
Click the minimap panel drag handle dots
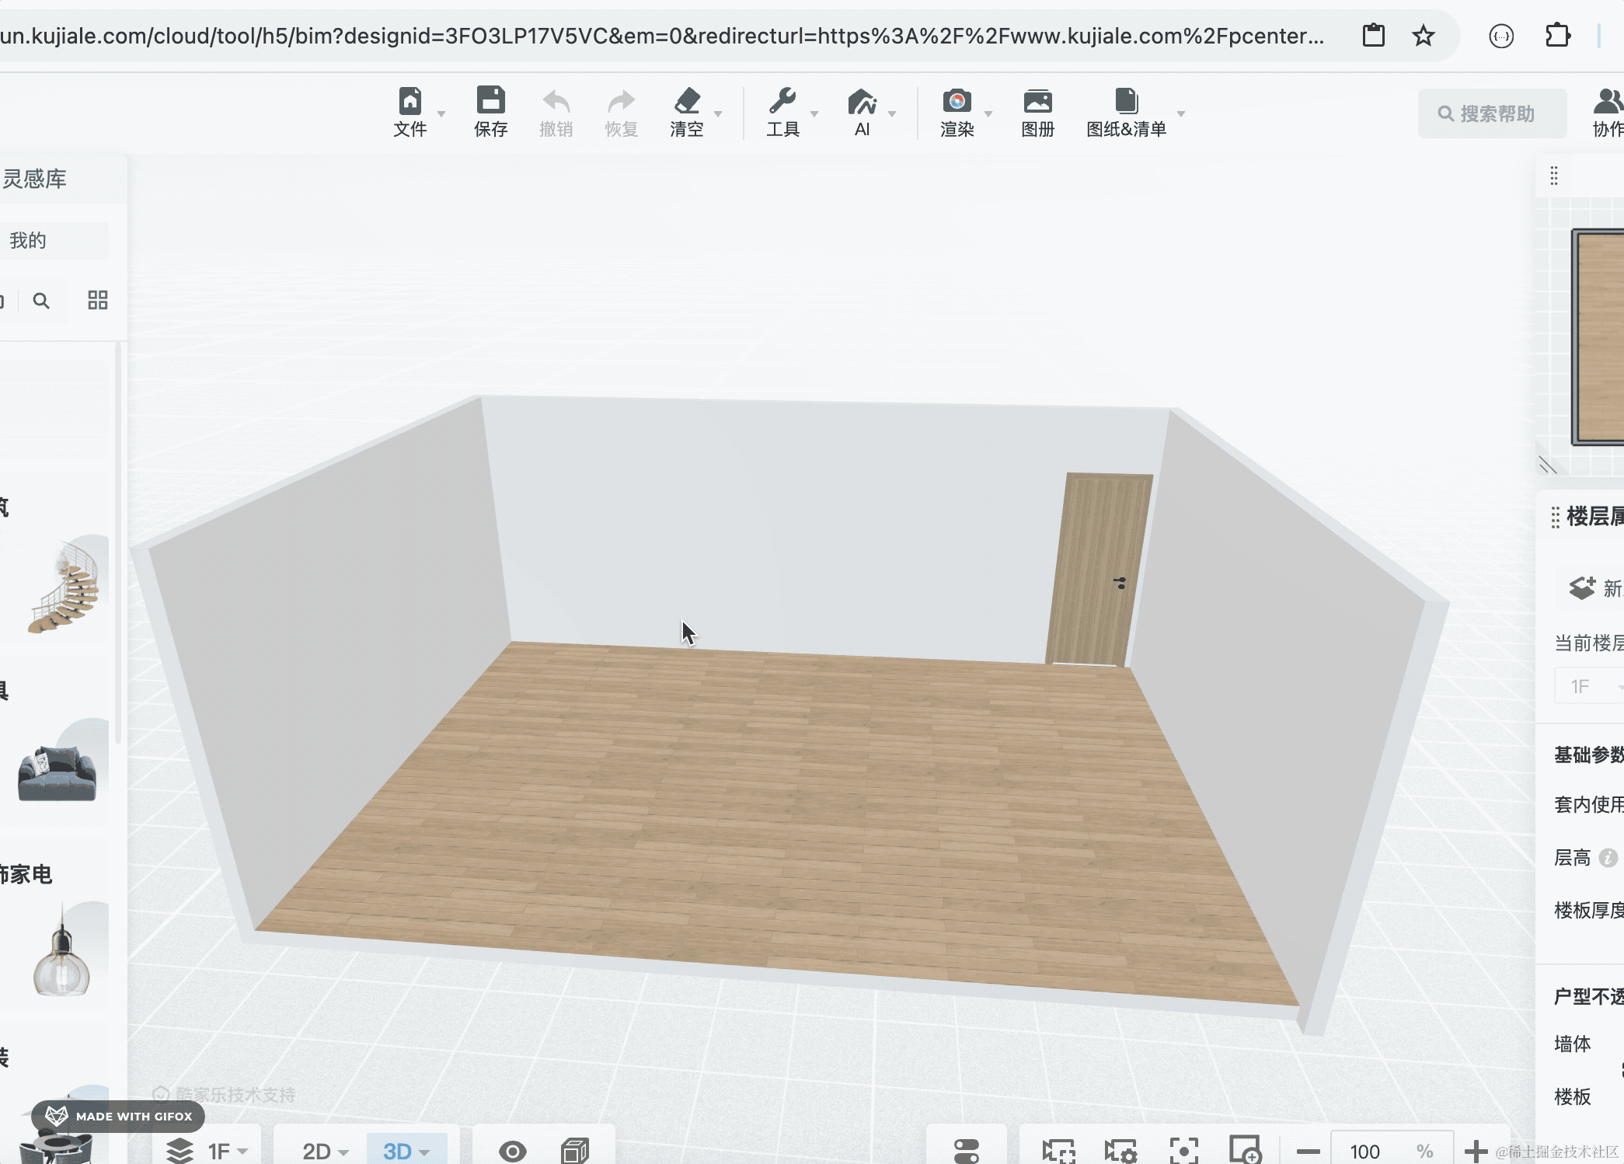tap(1554, 176)
